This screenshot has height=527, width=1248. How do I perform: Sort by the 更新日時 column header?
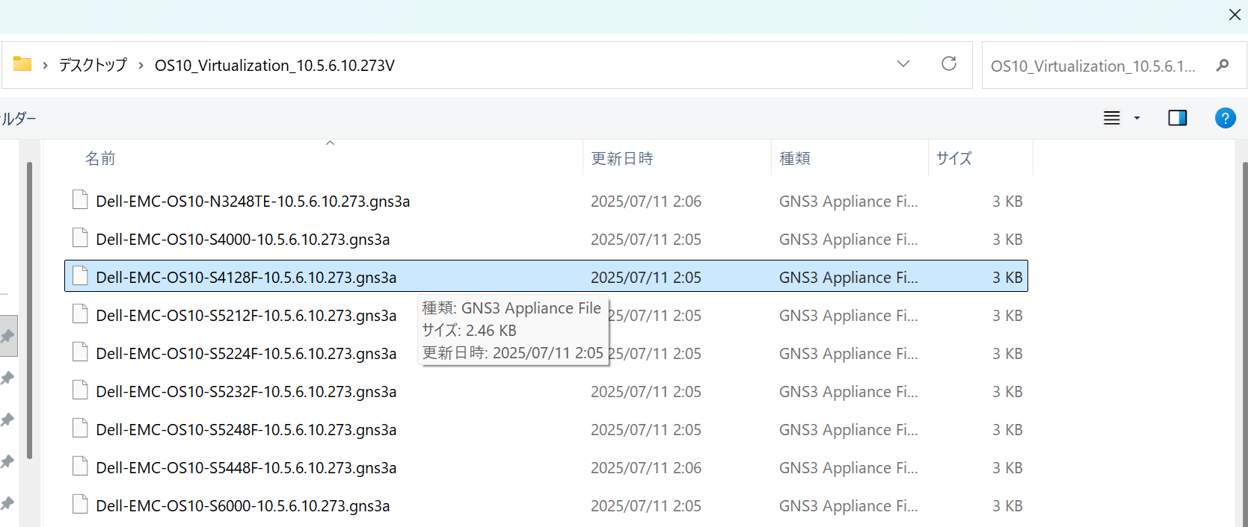click(622, 158)
